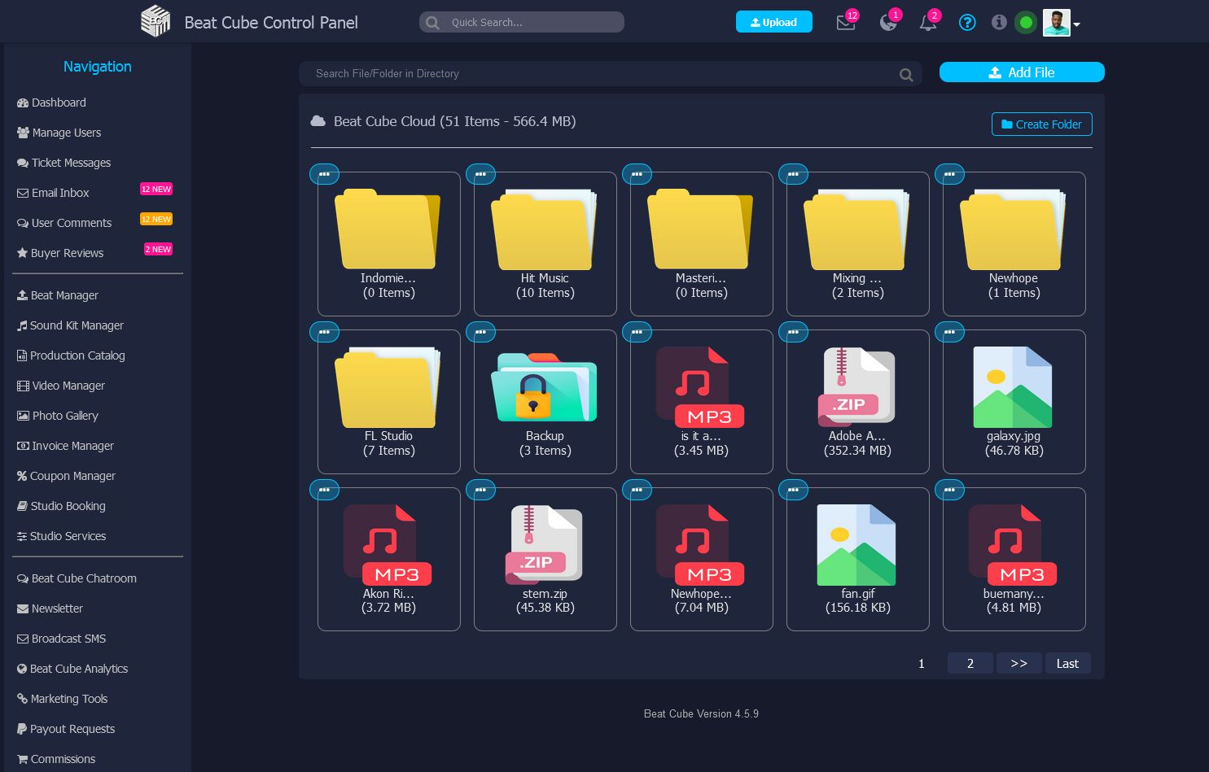Screen dimensions: 1209x772
Task: Open options menu for galaxy.jpg file
Action: [949, 332]
